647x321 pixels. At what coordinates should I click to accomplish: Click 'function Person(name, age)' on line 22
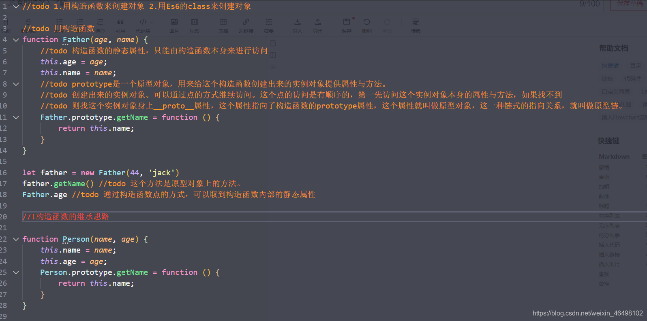(x=81, y=239)
